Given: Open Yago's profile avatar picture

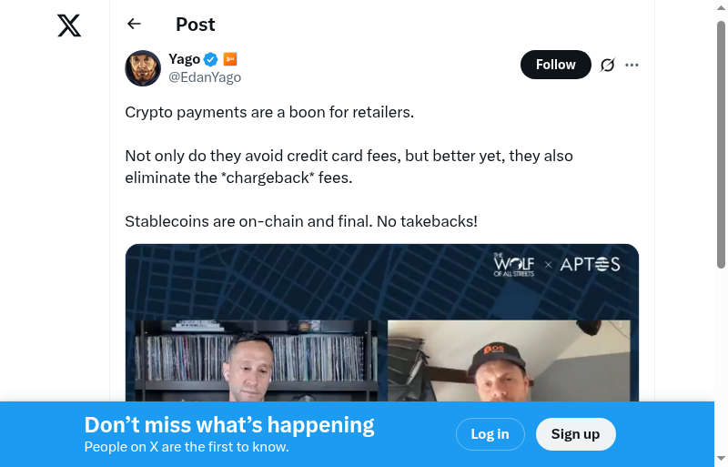Looking at the screenshot, I should coord(143,68).
